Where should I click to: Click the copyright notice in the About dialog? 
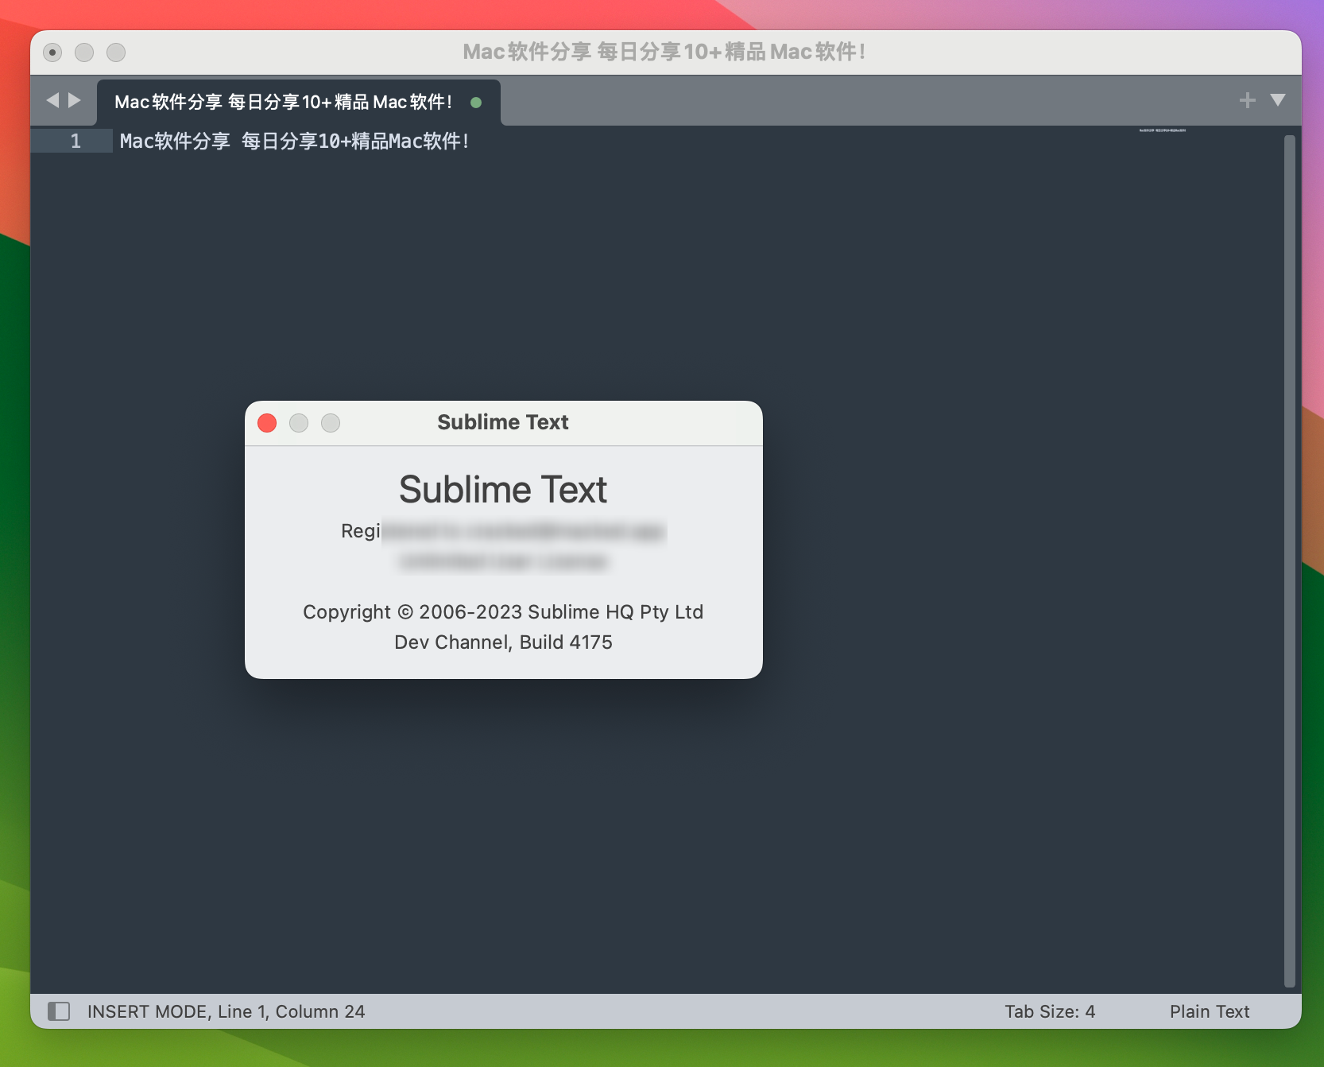(x=502, y=611)
